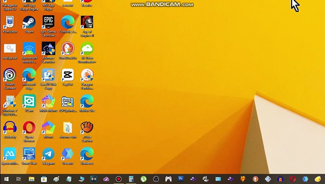The width and height of the screenshot is (325, 184).
Task: Open Microsoft Store from the taskbar
Action: click(44, 179)
